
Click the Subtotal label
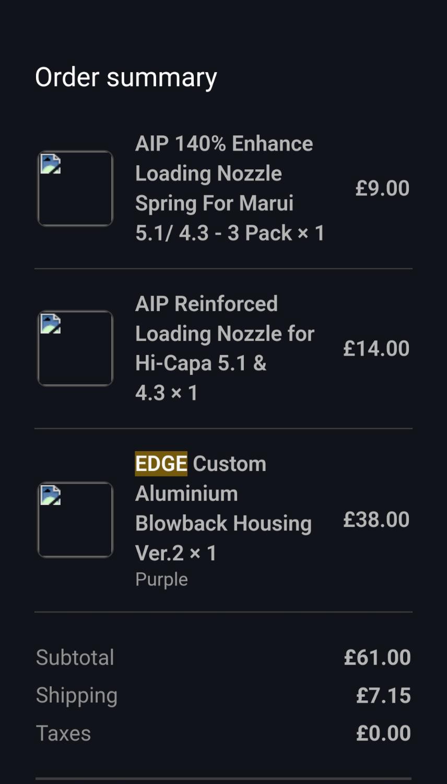tap(75, 658)
